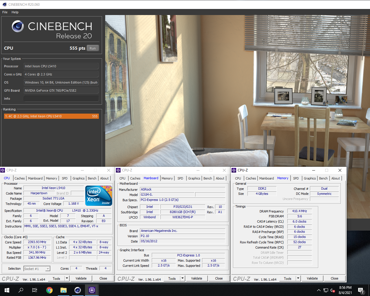Click the Package value Socket 771 LGA
This screenshot has height=296, width=370.
(53, 199)
